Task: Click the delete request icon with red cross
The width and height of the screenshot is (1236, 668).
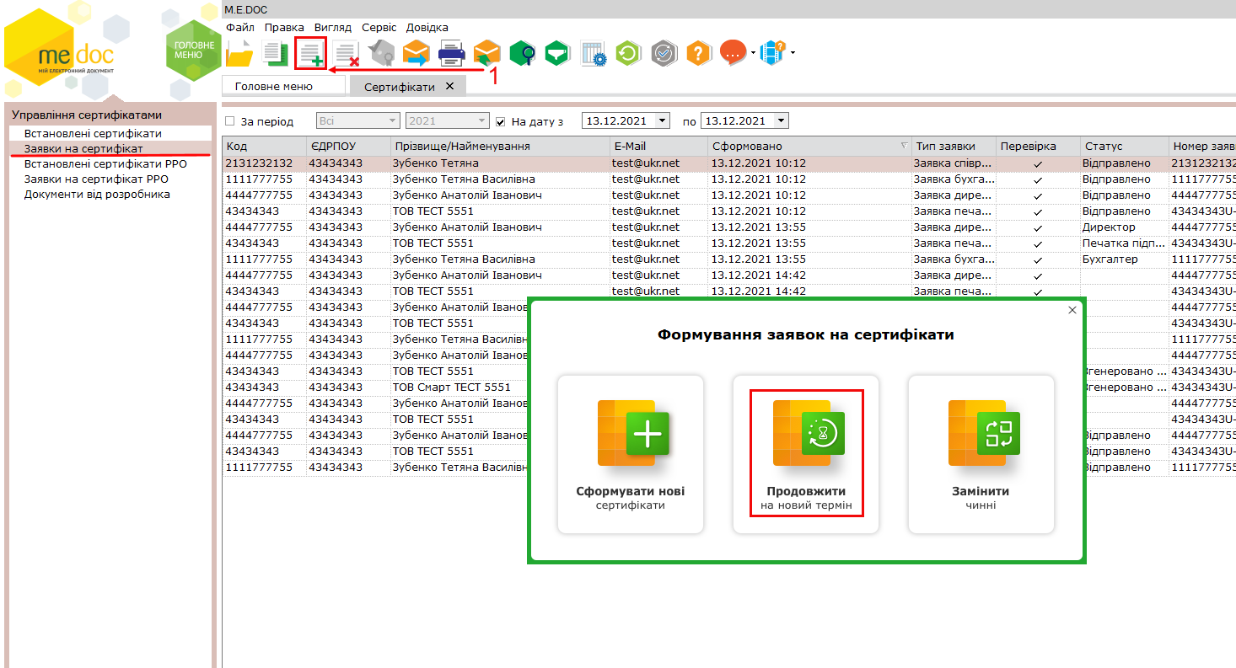Action: click(x=347, y=54)
